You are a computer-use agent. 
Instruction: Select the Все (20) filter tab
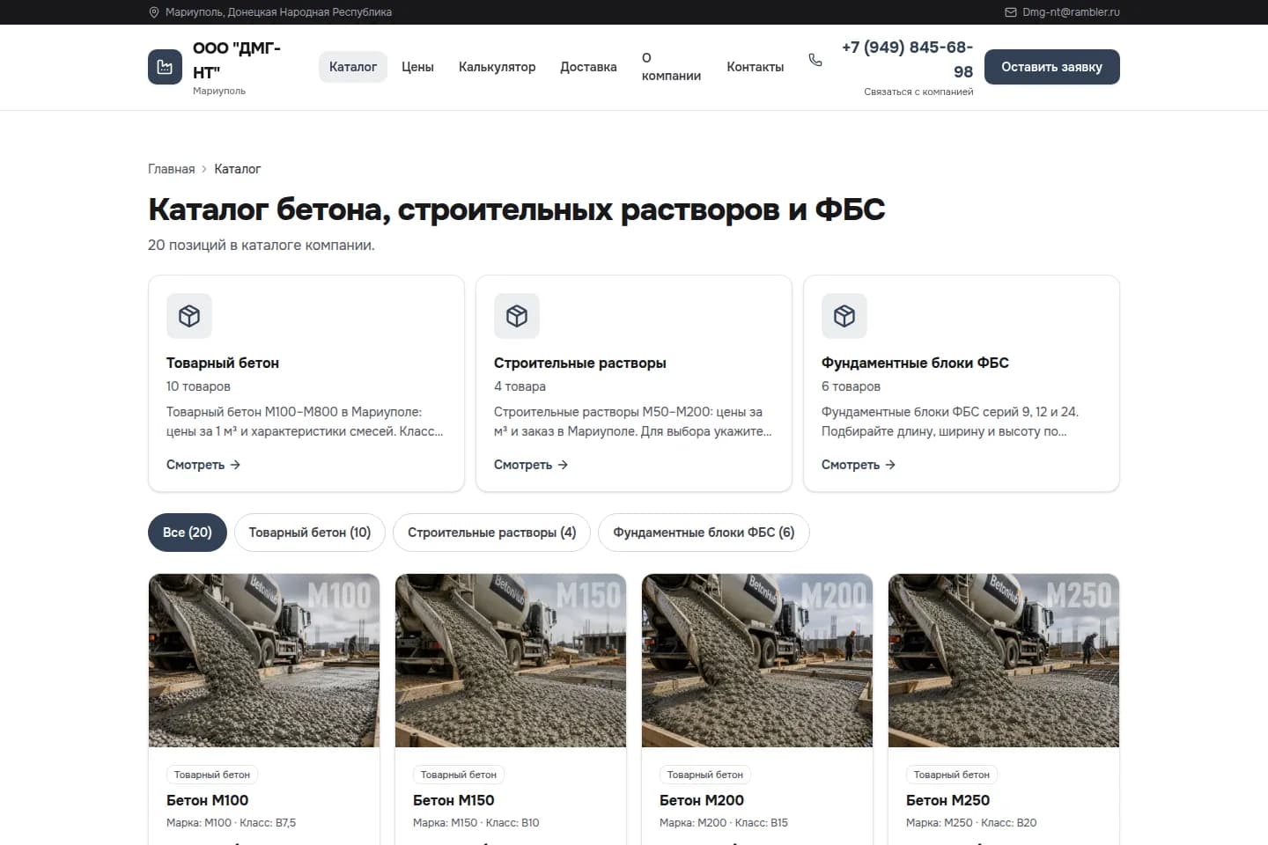coord(188,533)
